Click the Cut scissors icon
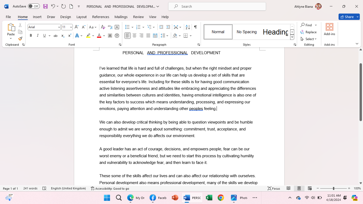The width and height of the screenshot is (363, 204). pyautogui.click(x=20, y=25)
